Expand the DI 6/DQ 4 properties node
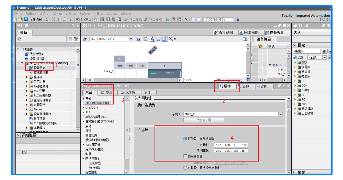Screen dimensions: 343x180 pos(83,108)
